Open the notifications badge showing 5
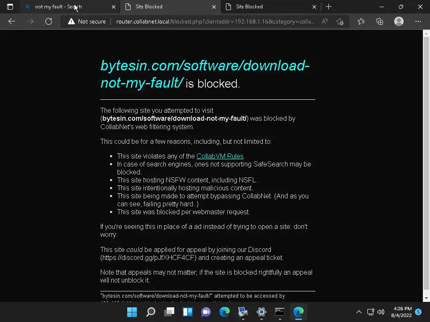The image size is (430, 322). pyautogui.click(x=418, y=312)
